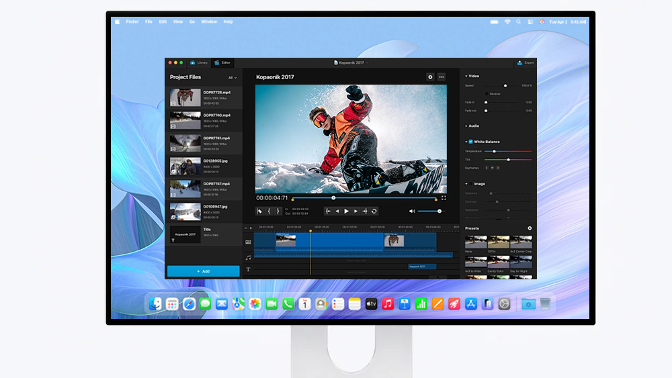Check the Reverse video checkbox
Viewport: 672px width, 378px height.
[x=487, y=94]
